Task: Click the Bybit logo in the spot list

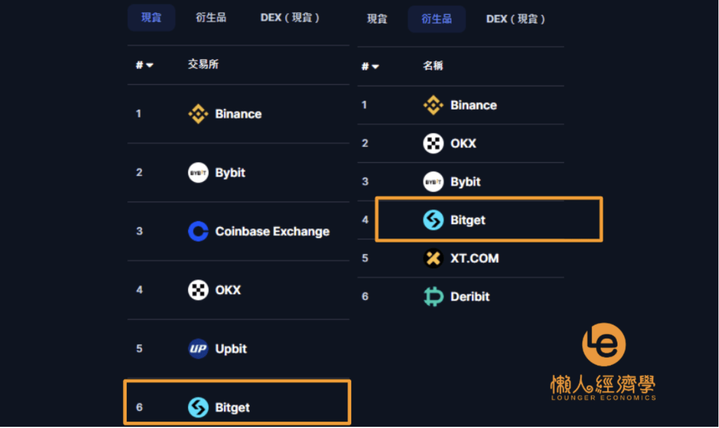Action: (x=198, y=173)
